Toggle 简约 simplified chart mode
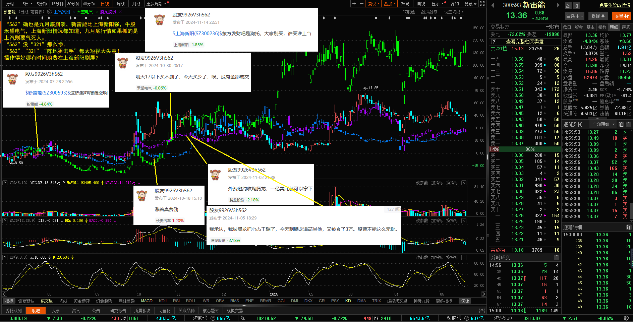 coord(455,4)
